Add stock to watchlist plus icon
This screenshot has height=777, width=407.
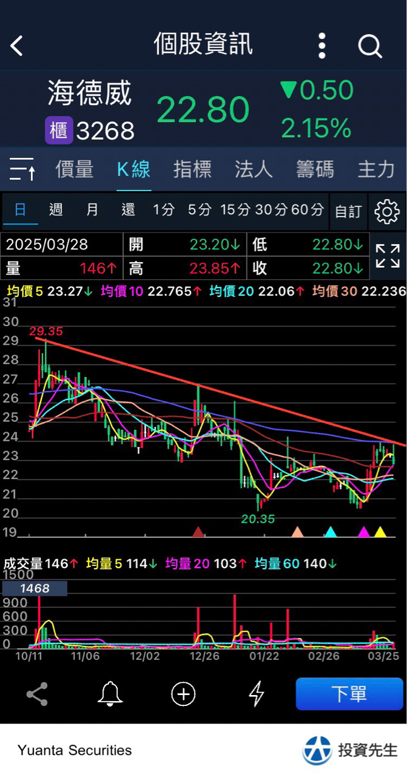[x=183, y=693]
